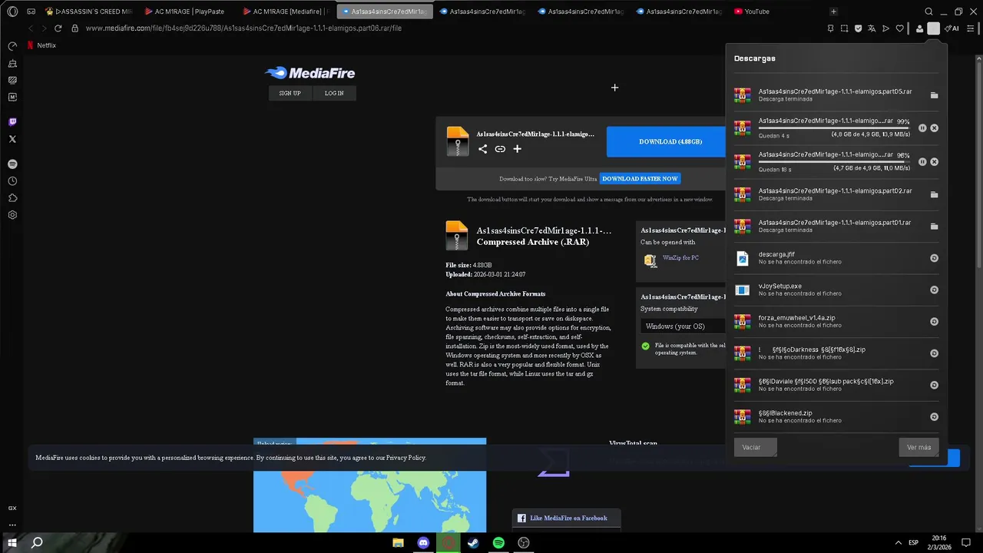Click the heart bookmark icon

[899, 28]
